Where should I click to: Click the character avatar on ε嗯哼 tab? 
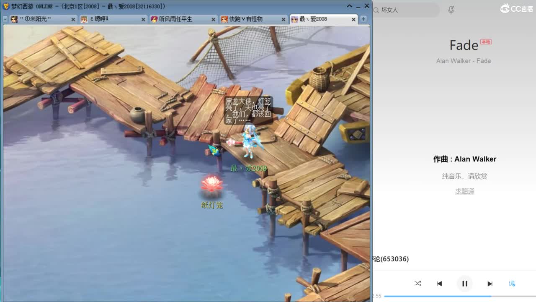pos(84,19)
